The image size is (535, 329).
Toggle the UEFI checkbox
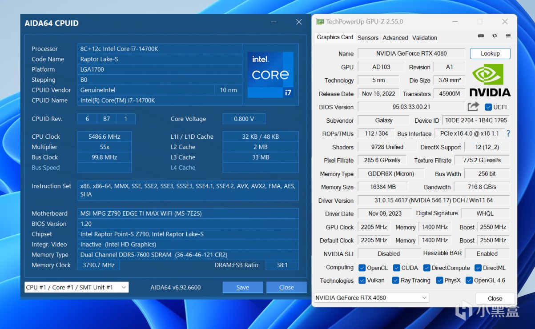[x=488, y=107]
